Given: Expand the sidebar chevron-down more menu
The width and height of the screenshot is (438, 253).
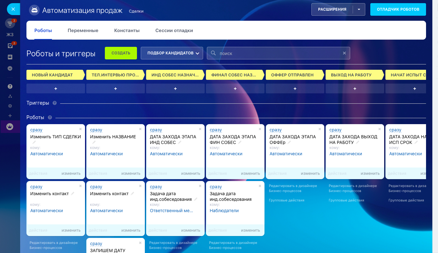Looking at the screenshot, I should [10, 68].
